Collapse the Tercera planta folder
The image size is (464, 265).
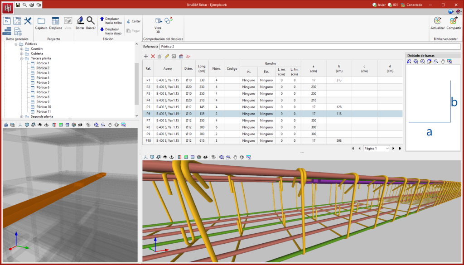click(x=21, y=58)
